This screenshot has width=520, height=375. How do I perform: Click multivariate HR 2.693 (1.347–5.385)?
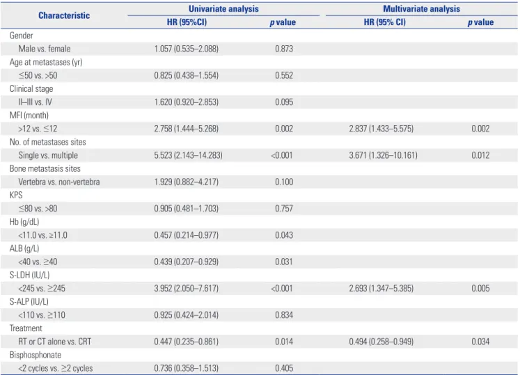point(381,288)
